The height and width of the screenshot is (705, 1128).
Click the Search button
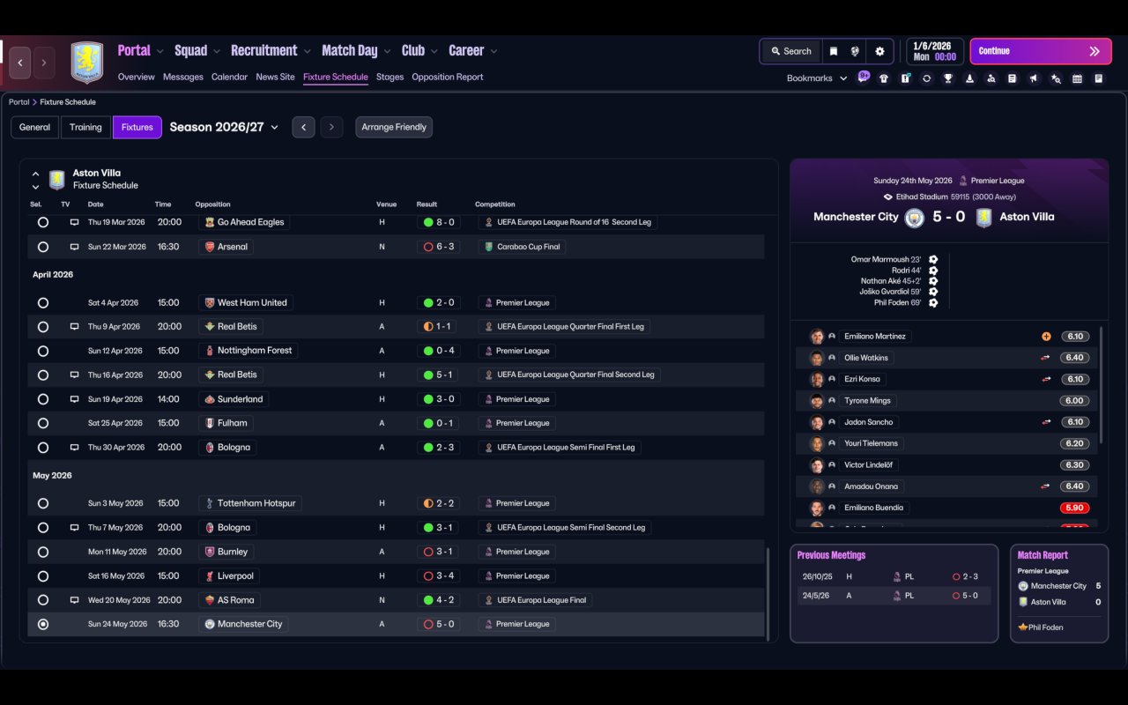tap(790, 51)
